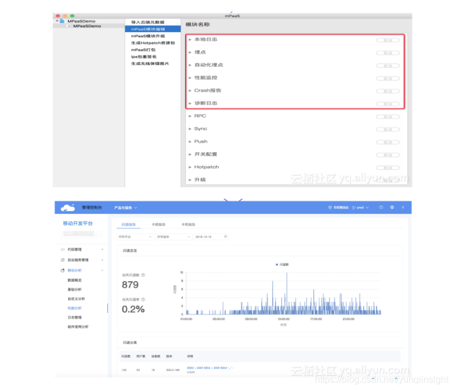
Task: Click the 管理控制台 header link
Action: pos(92,207)
